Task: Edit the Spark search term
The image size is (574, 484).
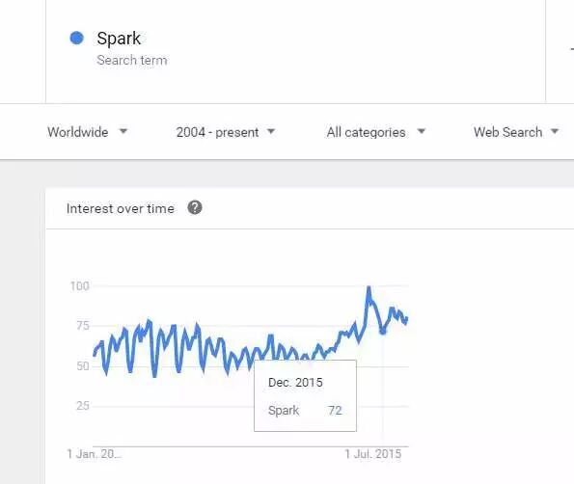Action: tap(119, 39)
